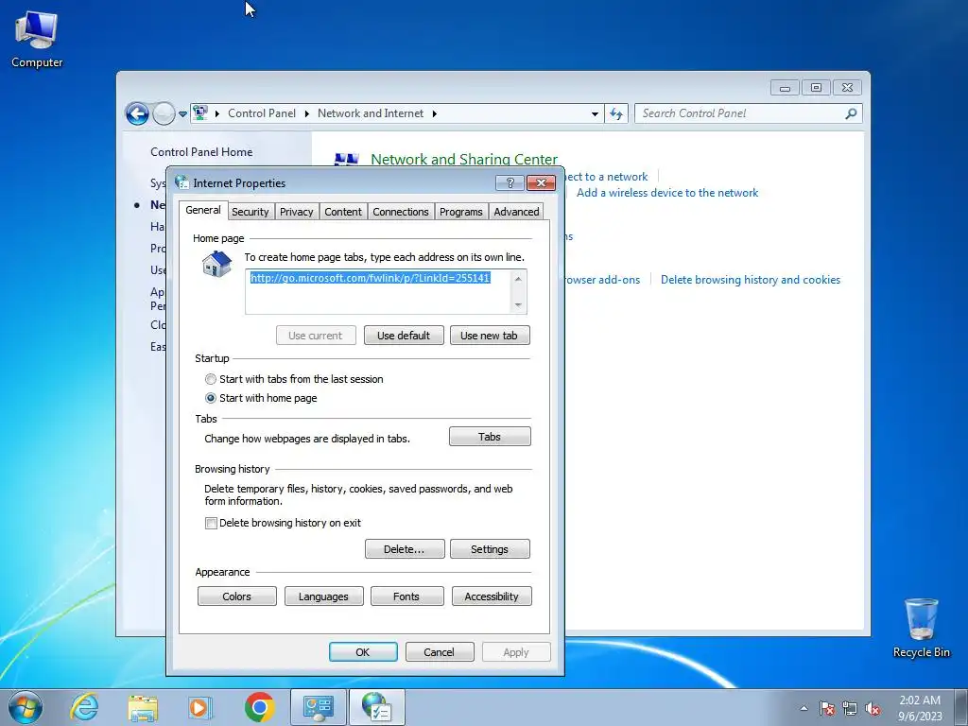The height and width of the screenshot is (726, 968).
Task: Click the Network and Sharing Center icon
Action: pyautogui.click(x=346, y=159)
